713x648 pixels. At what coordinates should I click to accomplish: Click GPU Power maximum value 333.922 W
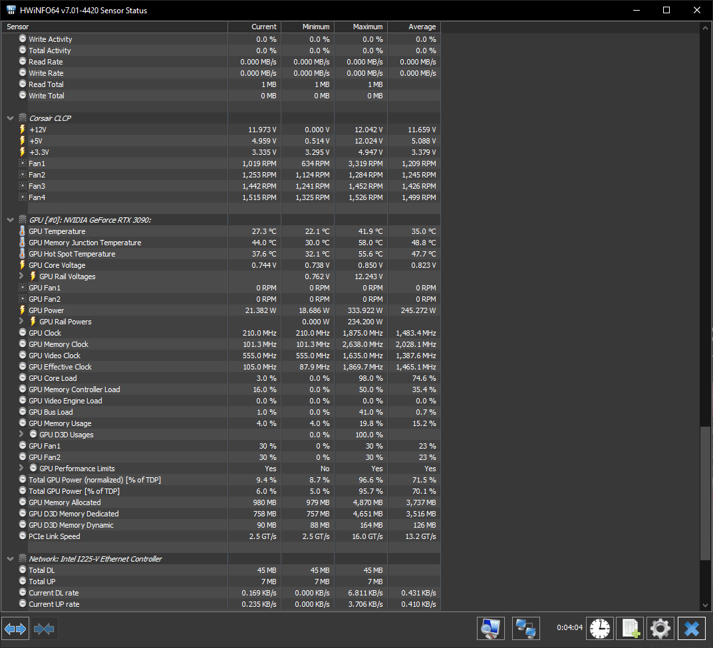pos(365,310)
